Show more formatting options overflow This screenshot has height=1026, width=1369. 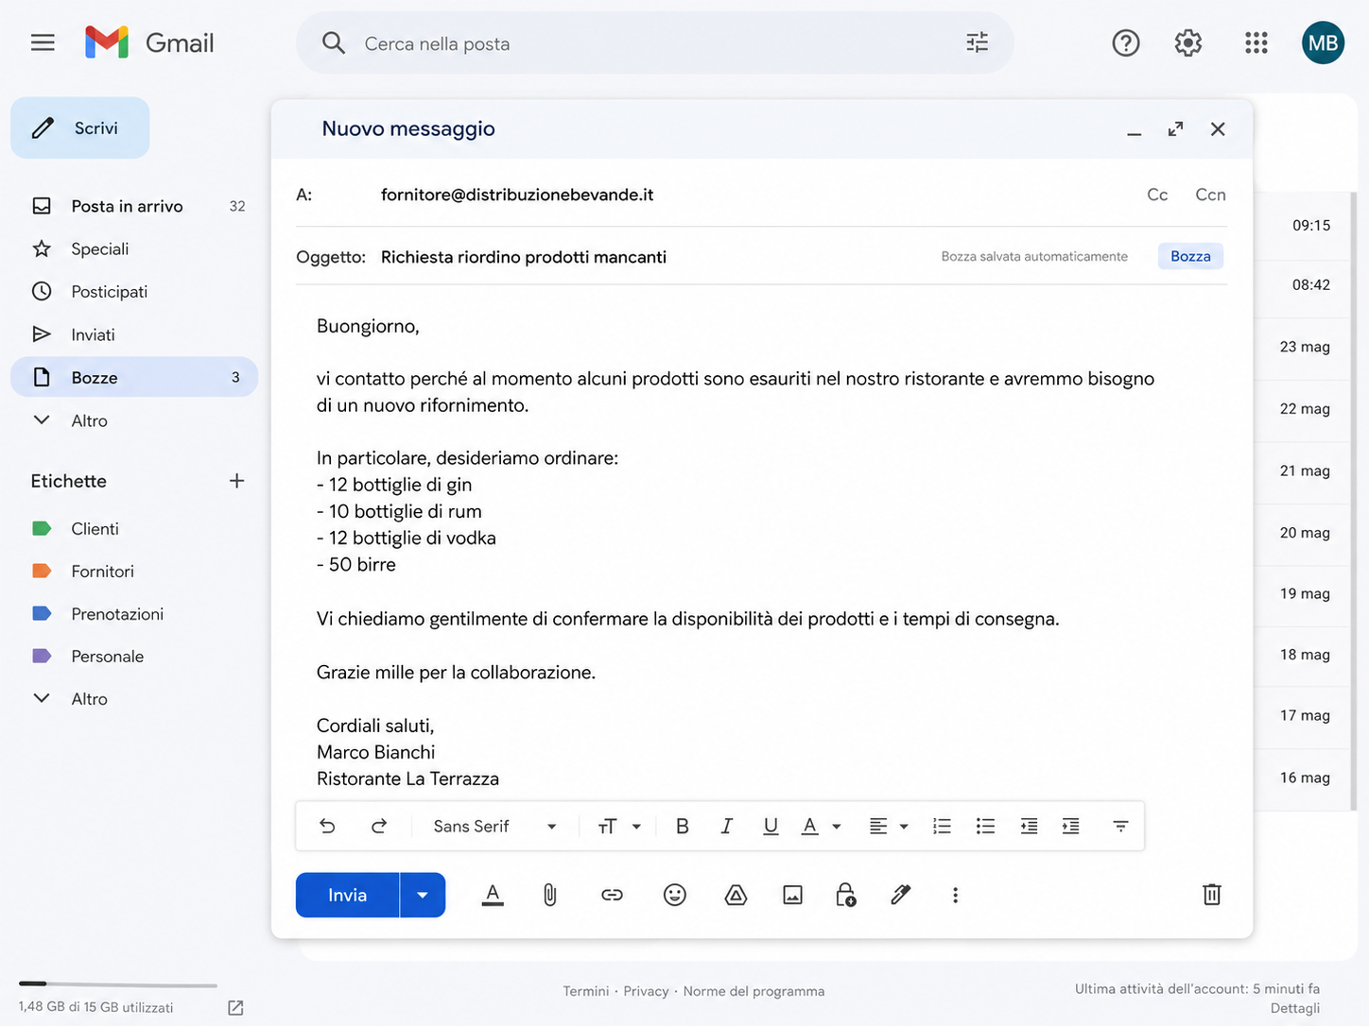click(1120, 826)
